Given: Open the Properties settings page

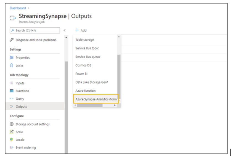Looking at the screenshot, I should click(x=23, y=58).
